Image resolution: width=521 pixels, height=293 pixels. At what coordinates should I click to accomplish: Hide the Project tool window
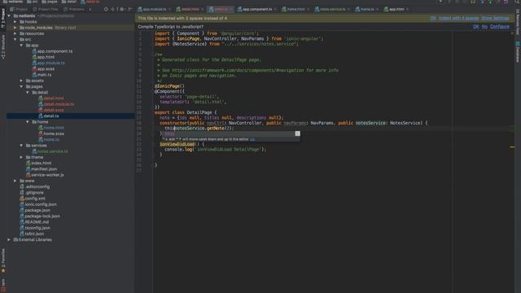pyautogui.click(x=130, y=9)
